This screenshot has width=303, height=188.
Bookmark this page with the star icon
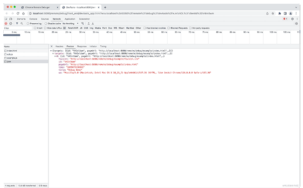click(273, 13)
